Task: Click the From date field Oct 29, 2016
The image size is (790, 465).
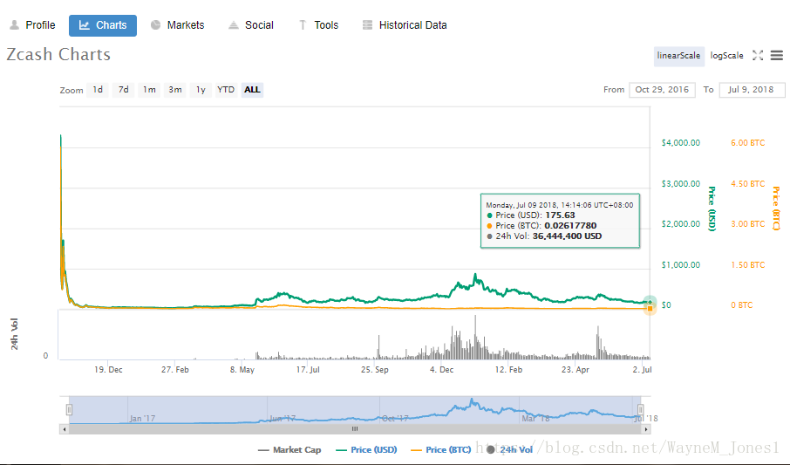Action: coord(662,90)
